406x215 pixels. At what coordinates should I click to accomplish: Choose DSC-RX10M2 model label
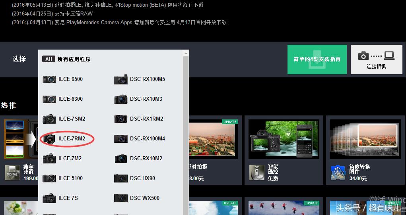click(x=146, y=158)
